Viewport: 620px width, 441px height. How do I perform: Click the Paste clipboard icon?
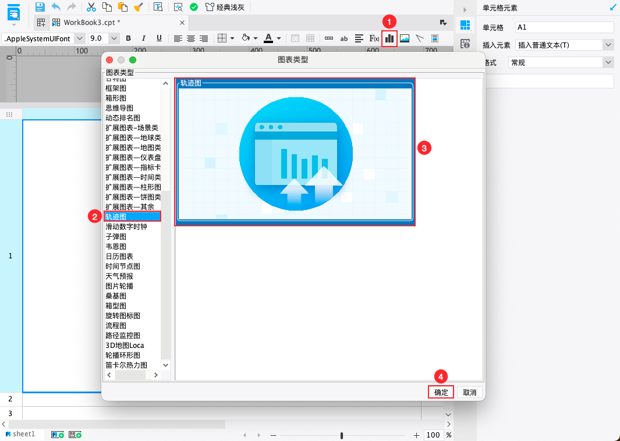pyautogui.click(x=123, y=7)
